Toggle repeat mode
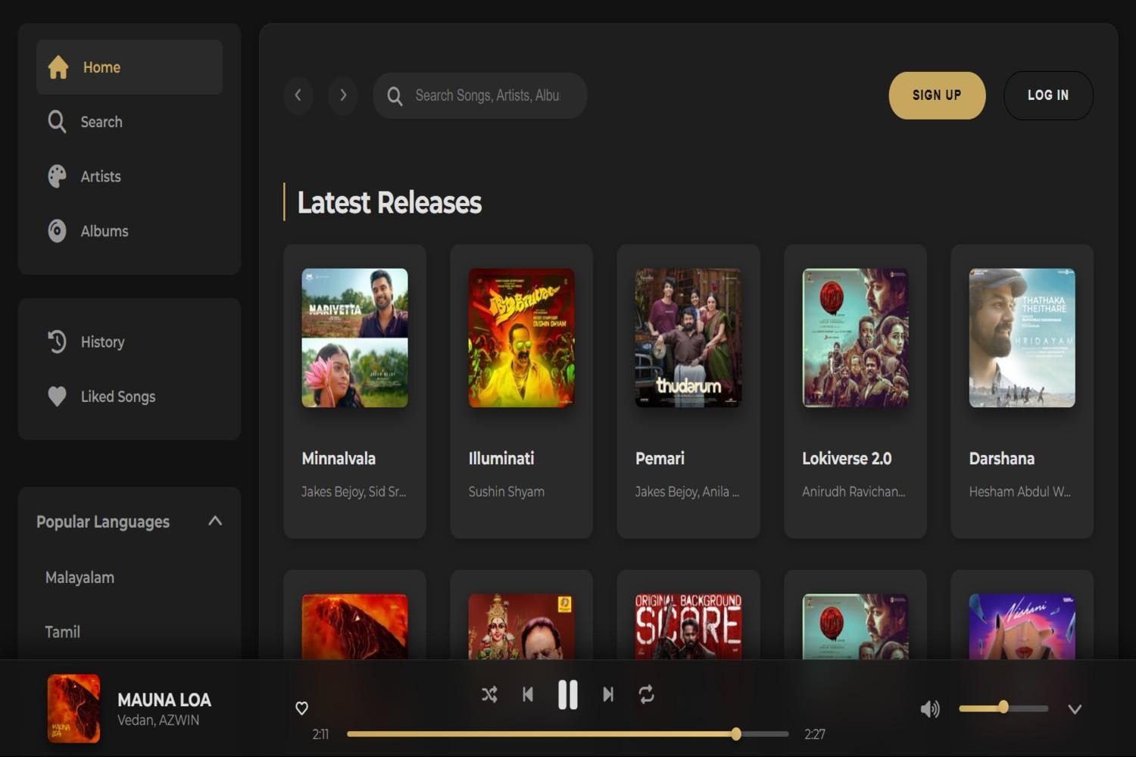 click(x=646, y=694)
